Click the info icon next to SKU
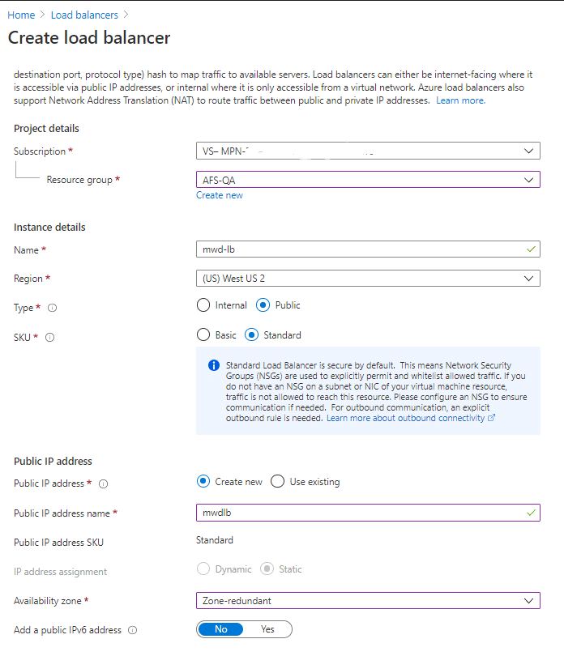Image resolution: width=564 pixels, height=656 pixels. click(x=50, y=338)
